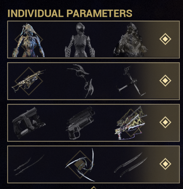Image resolution: width=183 pixels, height=189 pixels.
Task: Click the gold gradient area of the warframe row
Action: (161, 40)
